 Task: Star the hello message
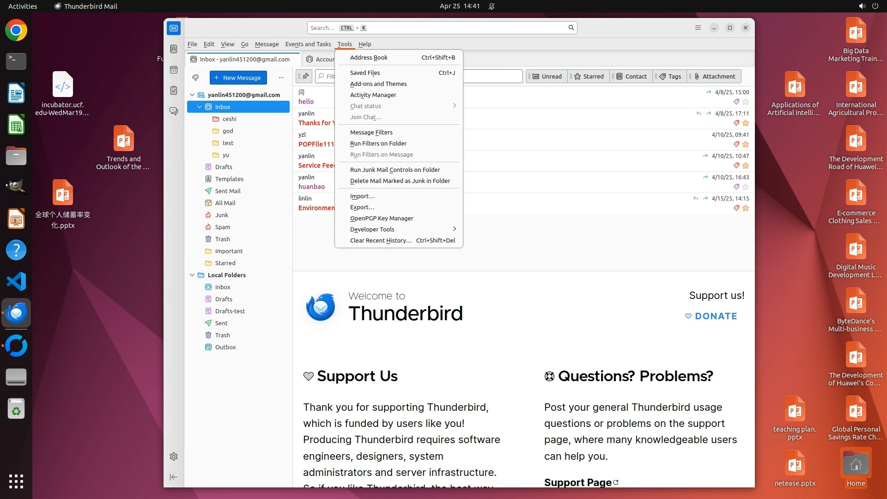pos(746,102)
